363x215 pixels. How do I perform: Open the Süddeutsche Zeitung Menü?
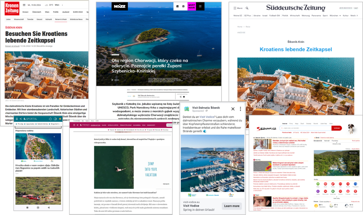(238, 8)
